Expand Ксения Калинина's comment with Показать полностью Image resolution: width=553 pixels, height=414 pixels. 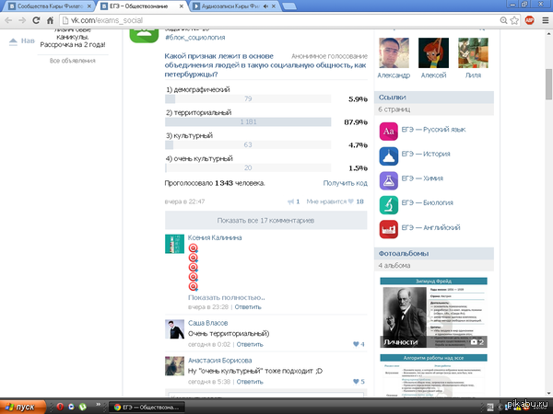click(227, 298)
